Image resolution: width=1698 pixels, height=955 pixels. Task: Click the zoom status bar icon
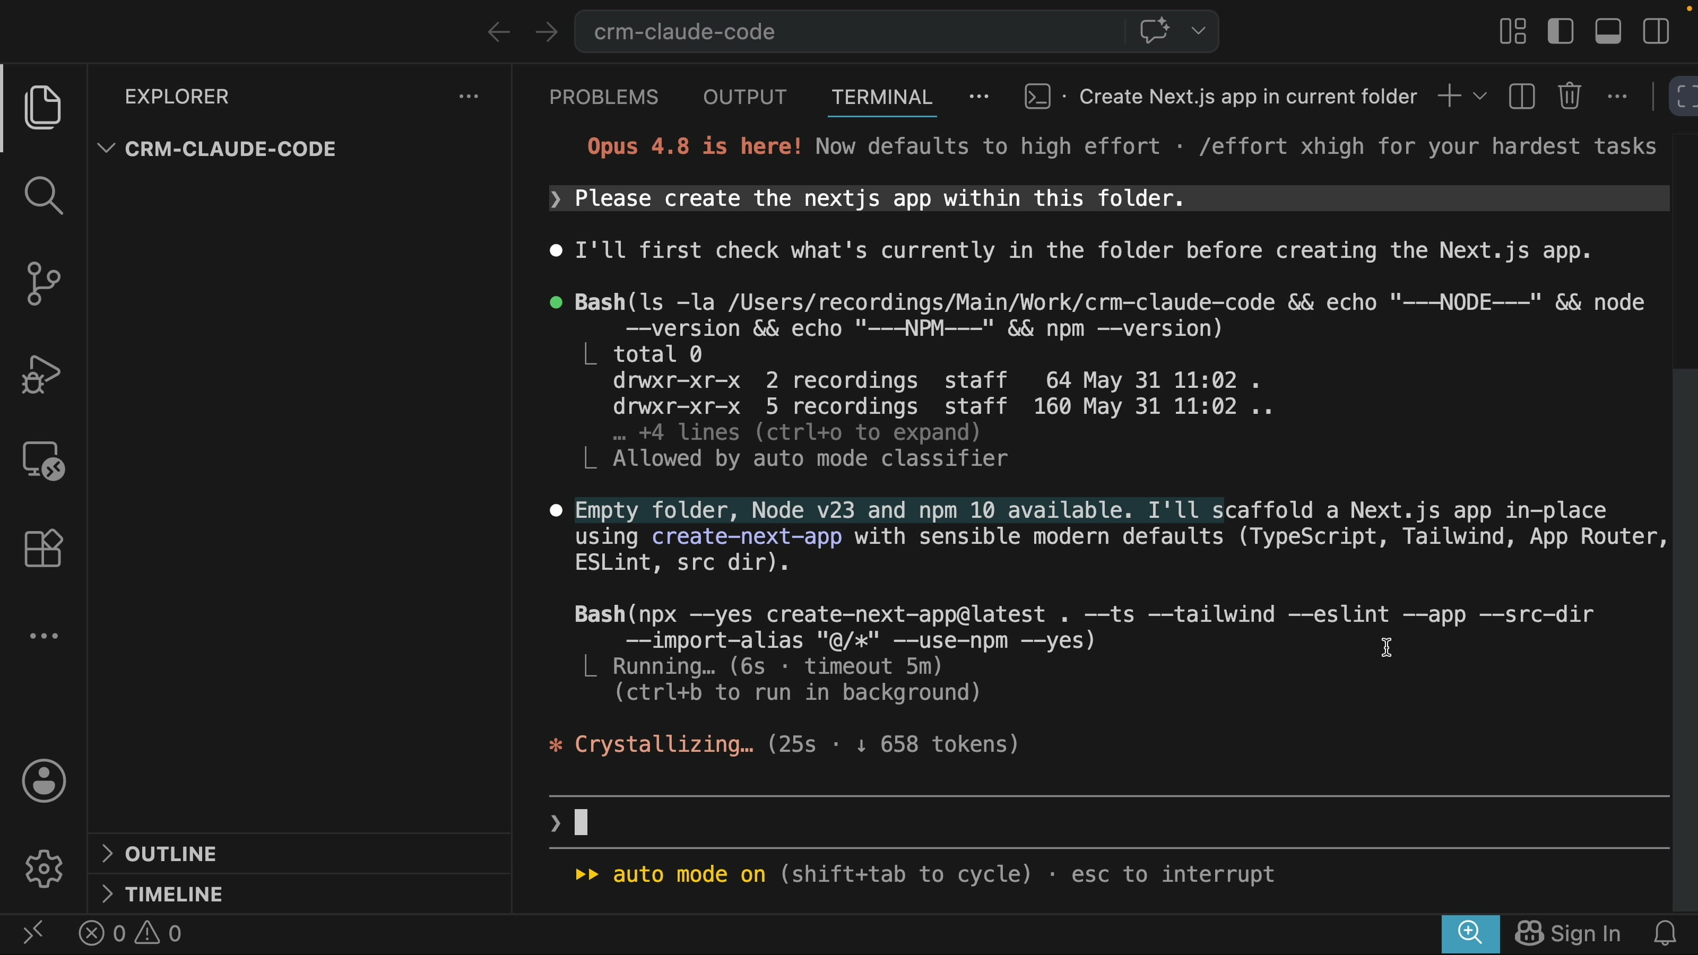[1470, 933]
